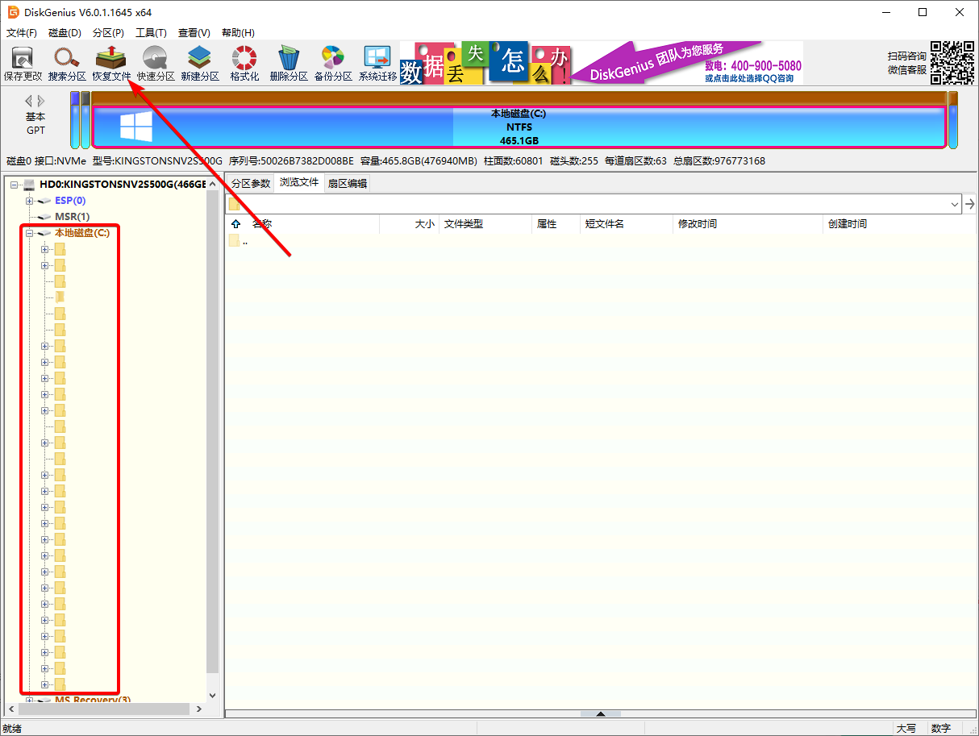
Task: Click the WeChat QR code image
Action: pyautogui.click(x=952, y=62)
